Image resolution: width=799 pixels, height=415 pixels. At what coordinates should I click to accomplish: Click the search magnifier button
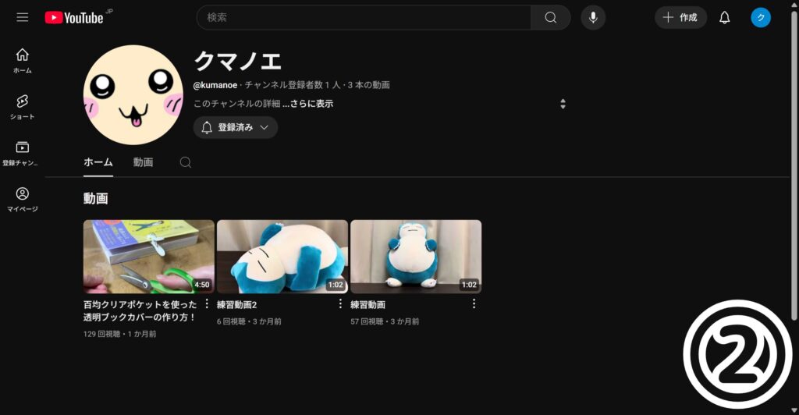550,17
